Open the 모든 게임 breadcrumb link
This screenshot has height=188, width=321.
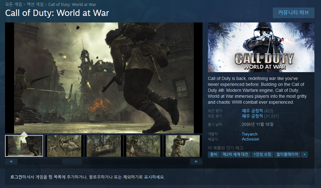(x=13, y=4)
